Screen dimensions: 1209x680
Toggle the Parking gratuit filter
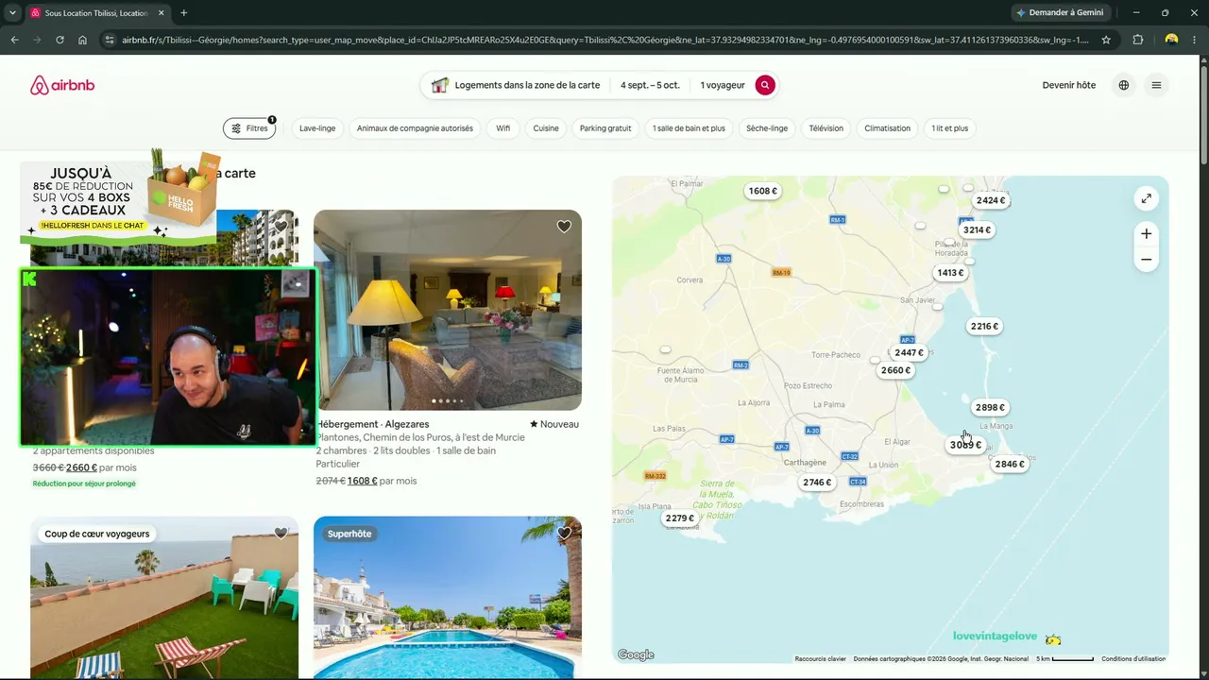(x=605, y=128)
